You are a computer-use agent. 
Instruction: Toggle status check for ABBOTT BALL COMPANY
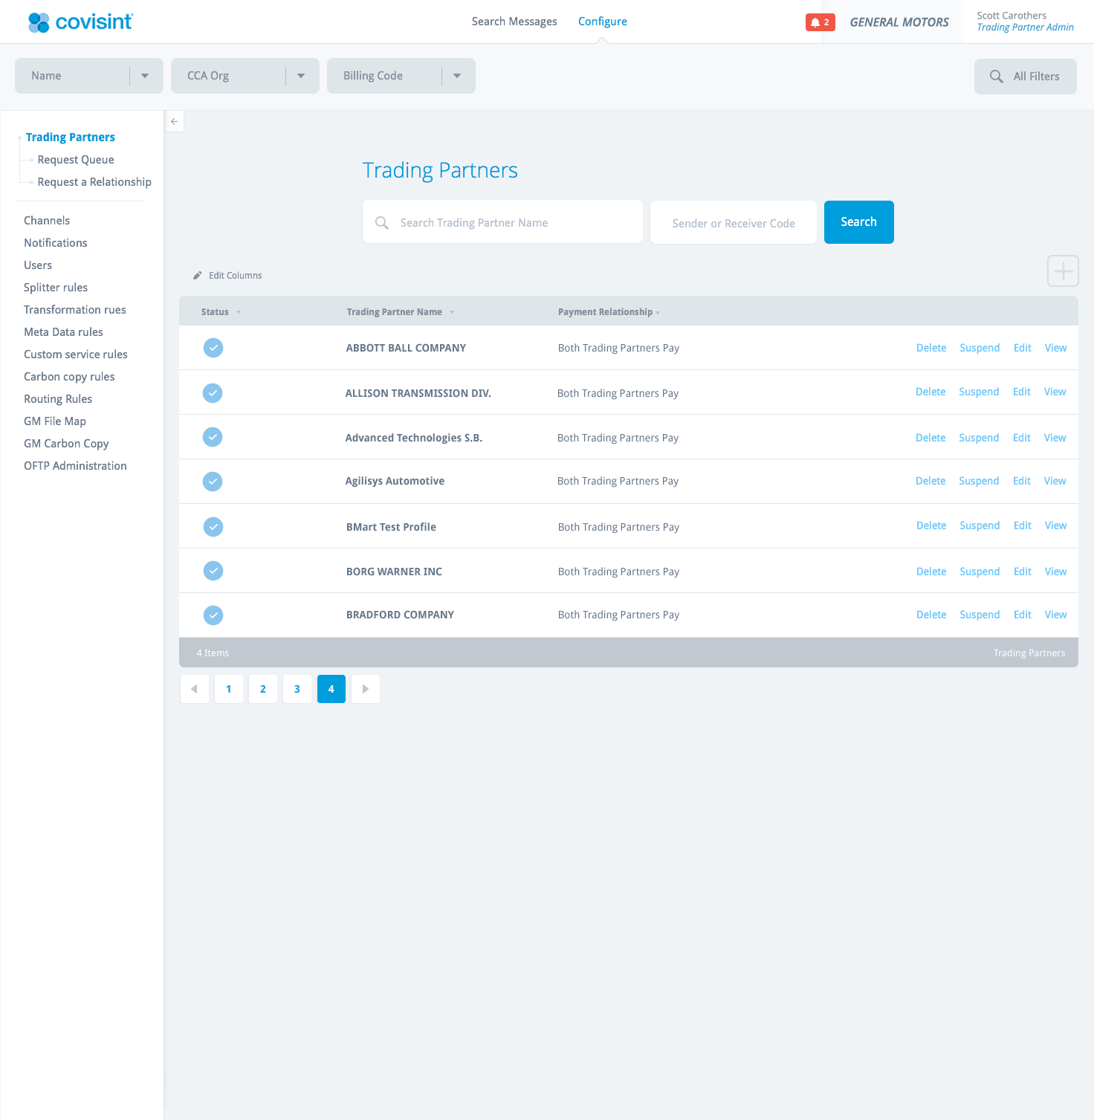click(x=213, y=348)
